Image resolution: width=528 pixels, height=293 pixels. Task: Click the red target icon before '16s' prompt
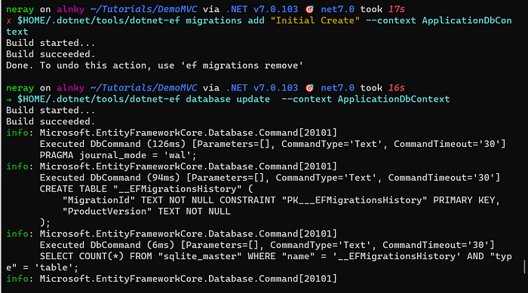tap(309, 88)
